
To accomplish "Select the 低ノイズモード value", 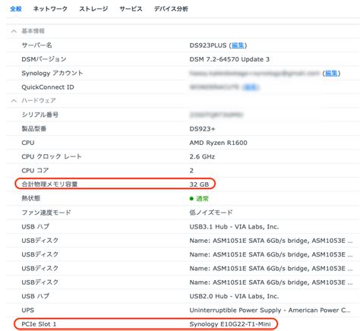I will [x=211, y=213].
